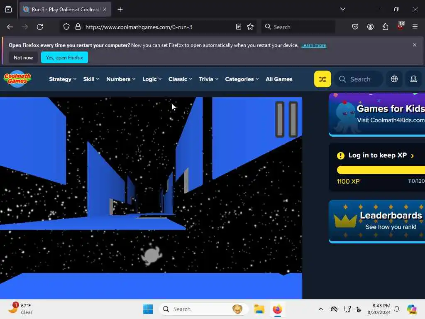Open All Games page

pos(279,79)
